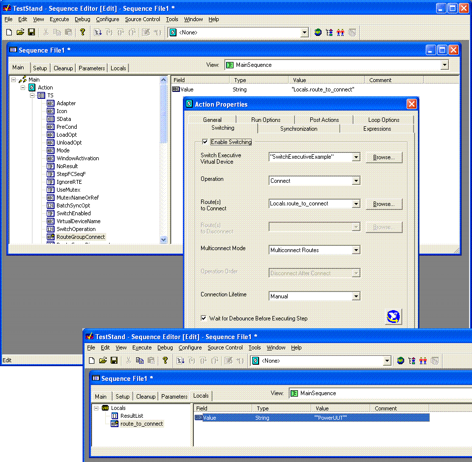Select MutexNameOrRef tree item

[78, 198]
